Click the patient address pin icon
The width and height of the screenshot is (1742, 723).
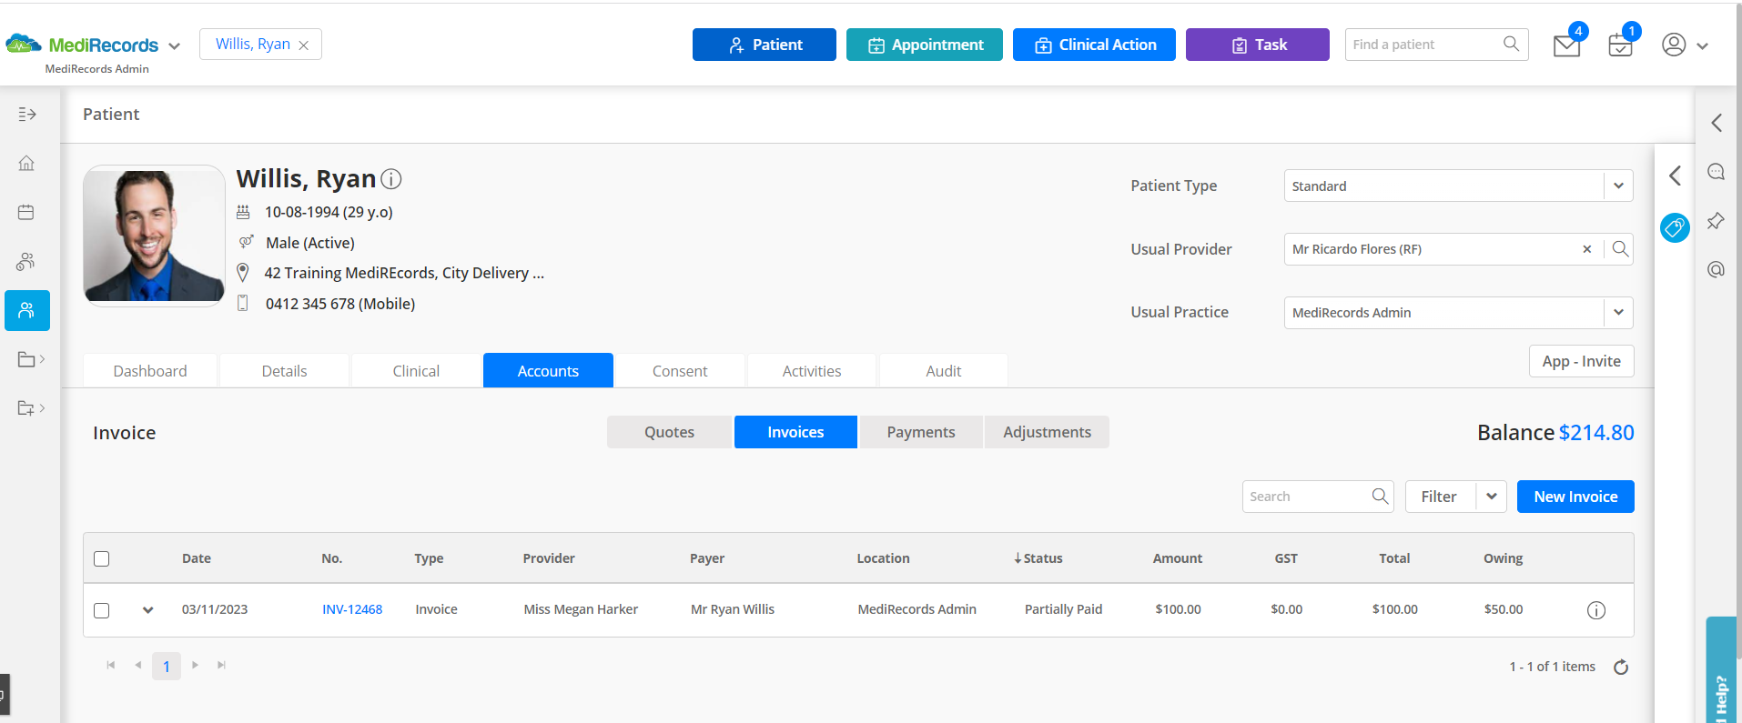[243, 273]
